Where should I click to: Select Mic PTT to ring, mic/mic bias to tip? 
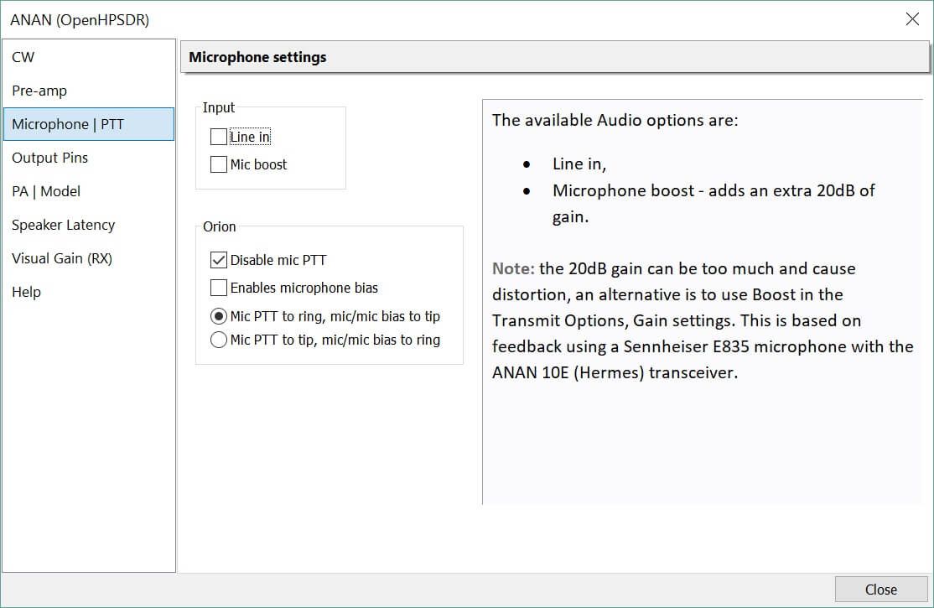click(218, 317)
